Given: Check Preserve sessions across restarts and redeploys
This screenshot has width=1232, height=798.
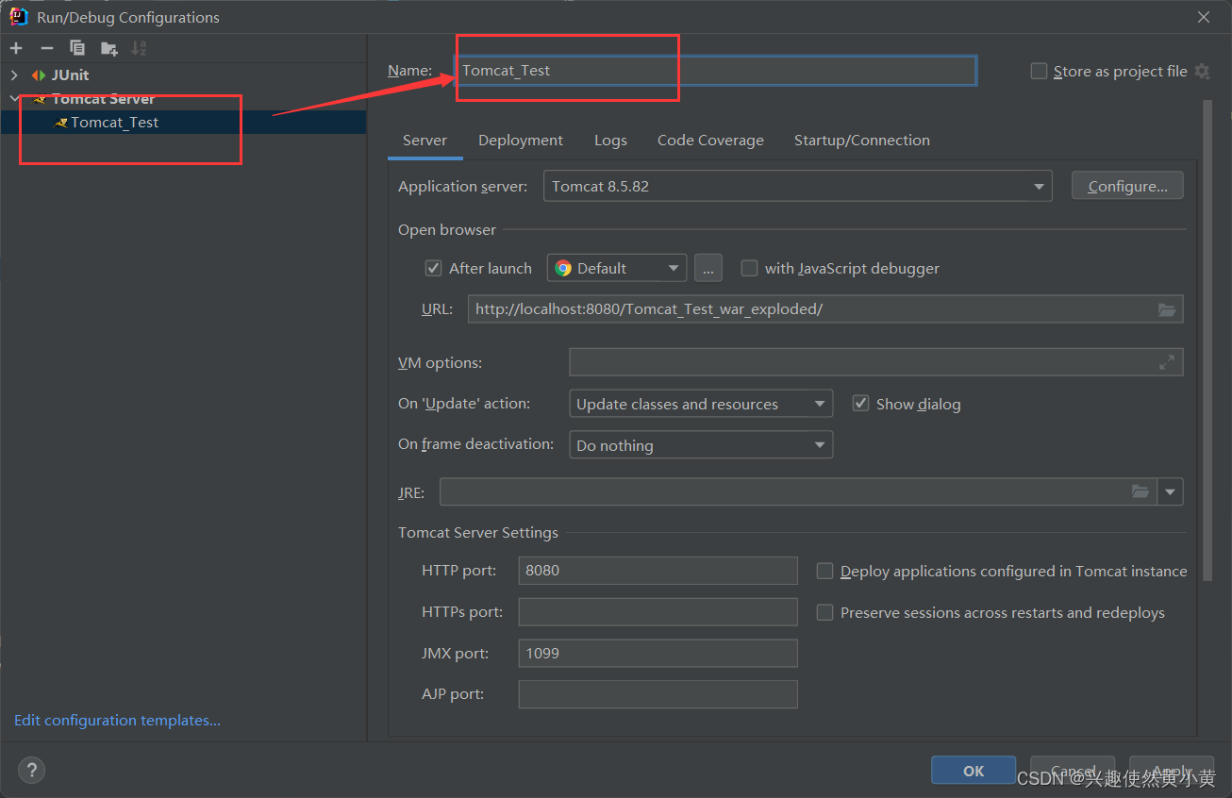Looking at the screenshot, I should coord(824,612).
